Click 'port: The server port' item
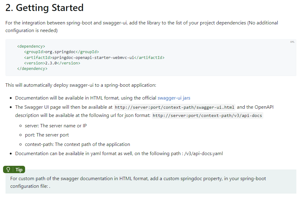Screen dimensions: 304x200 47,135
